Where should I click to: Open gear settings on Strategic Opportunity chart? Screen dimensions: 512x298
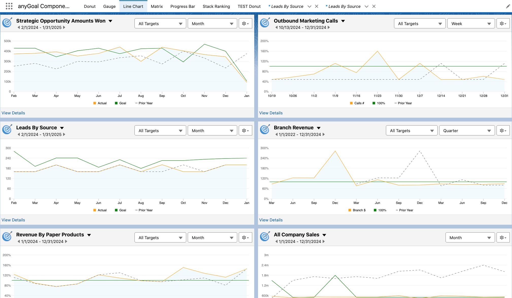point(245,24)
